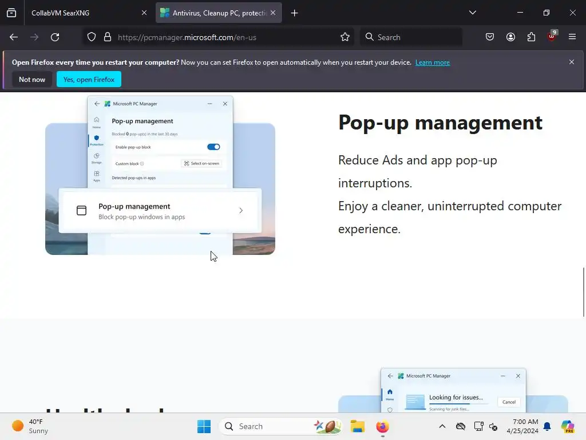Screen dimensions: 586x440
Task: Open notifications bell icon
Action: [x=547, y=426]
